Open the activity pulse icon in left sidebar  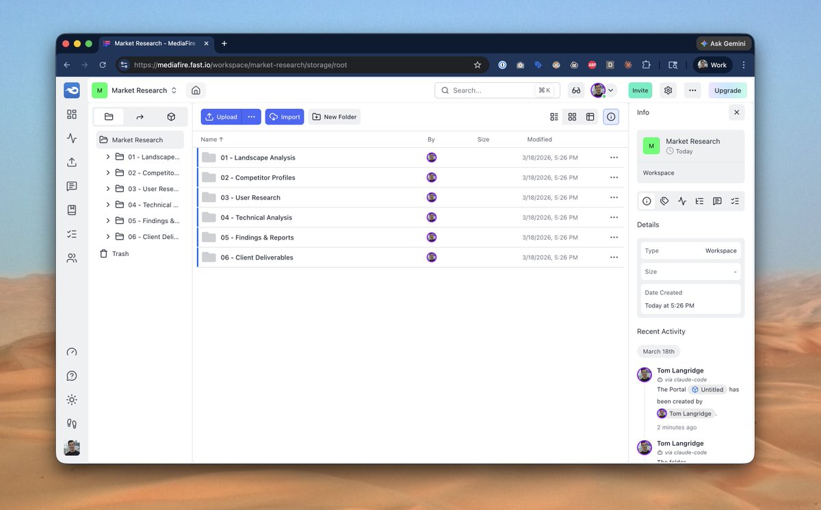pos(72,138)
